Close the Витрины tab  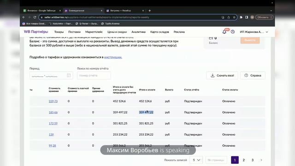point(143,11)
